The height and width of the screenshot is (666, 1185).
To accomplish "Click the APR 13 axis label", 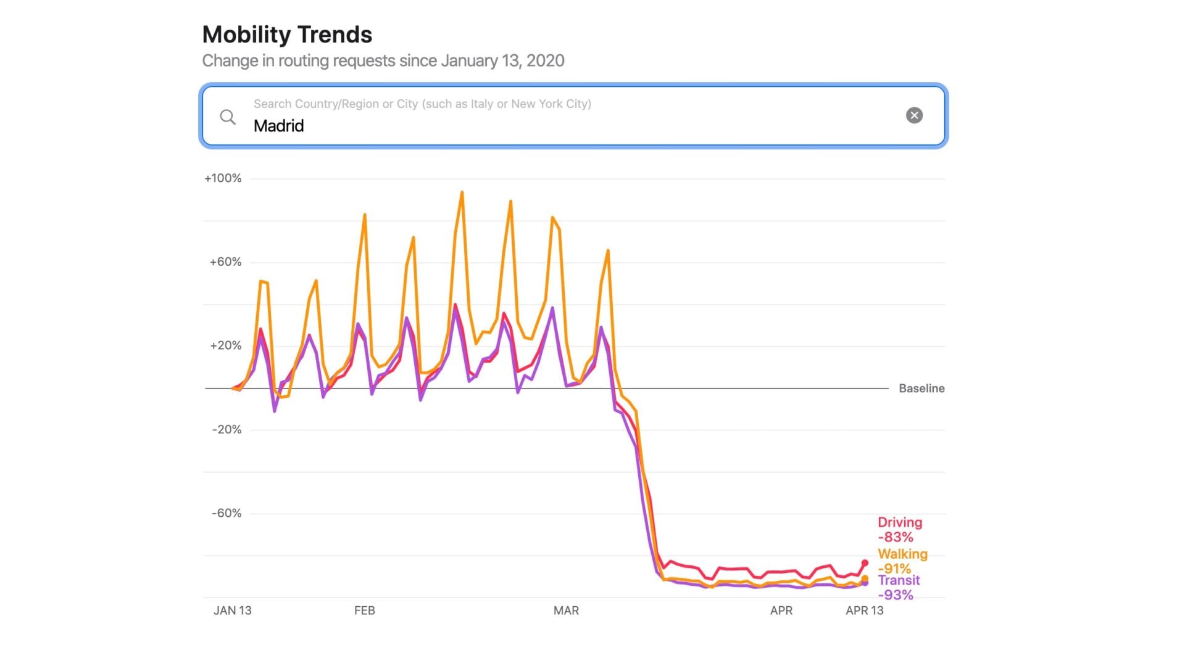I will (x=864, y=610).
